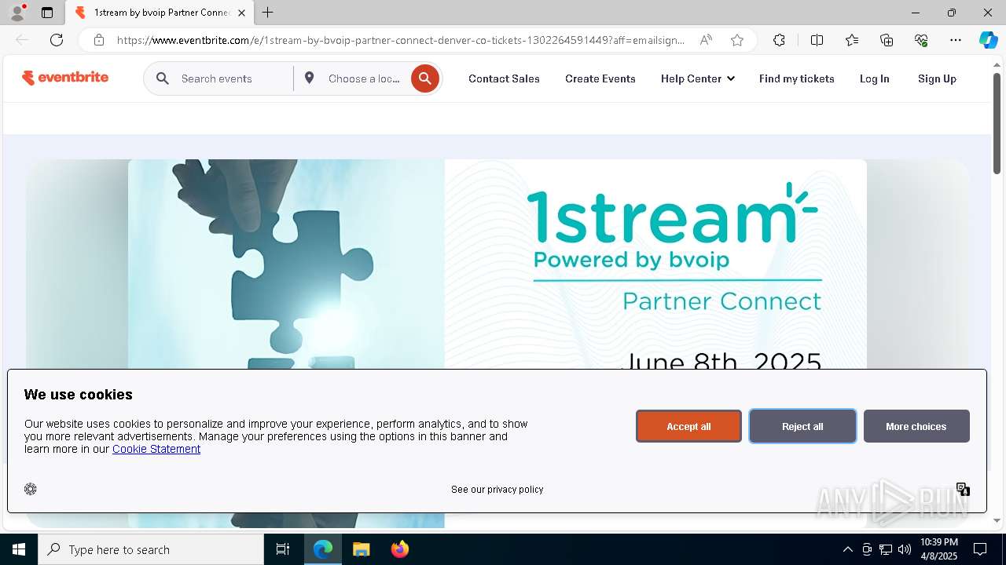Open the Copilot sidebar icon
1006x565 pixels.
coord(988,40)
